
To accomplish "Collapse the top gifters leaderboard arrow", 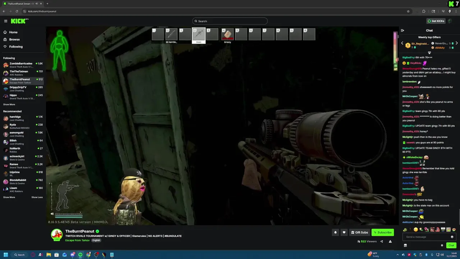I will point(429,53).
